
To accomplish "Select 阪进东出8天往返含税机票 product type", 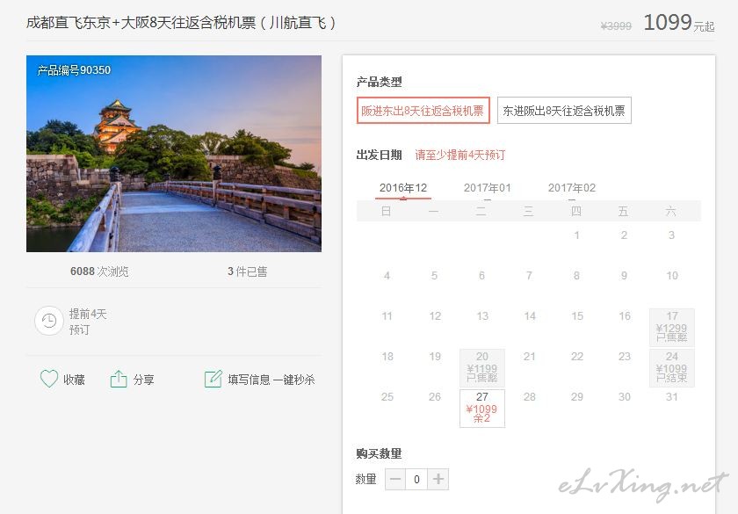I will (x=423, y=110).
